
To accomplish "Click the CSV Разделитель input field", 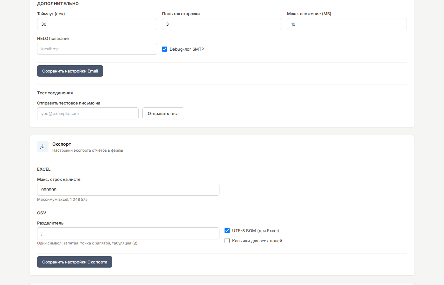I will (128, 233).
